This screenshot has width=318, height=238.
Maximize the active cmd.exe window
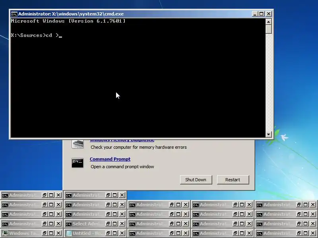coord(262,14)
